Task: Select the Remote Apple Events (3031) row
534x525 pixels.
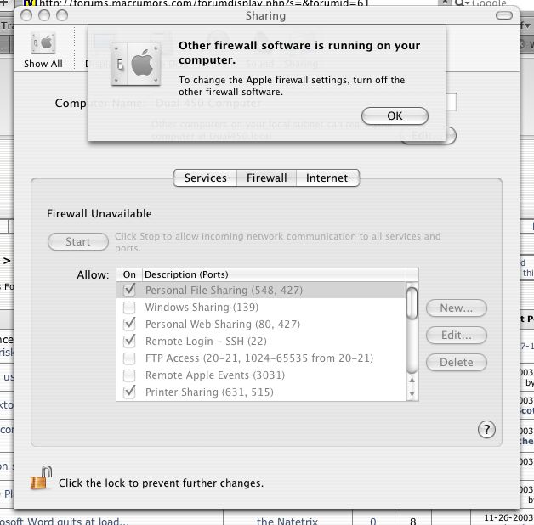Action: click(261, 375)
